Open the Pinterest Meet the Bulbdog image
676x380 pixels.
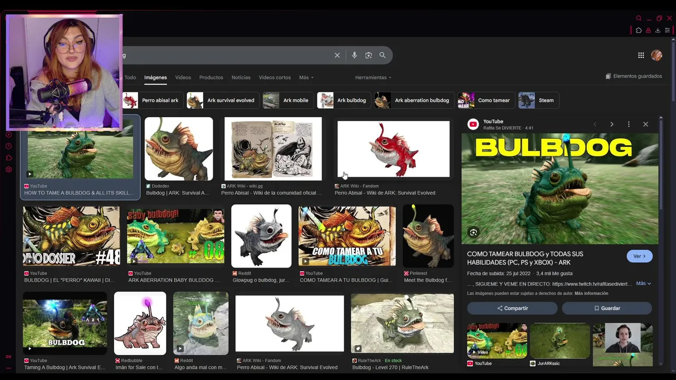coord(428,236)
